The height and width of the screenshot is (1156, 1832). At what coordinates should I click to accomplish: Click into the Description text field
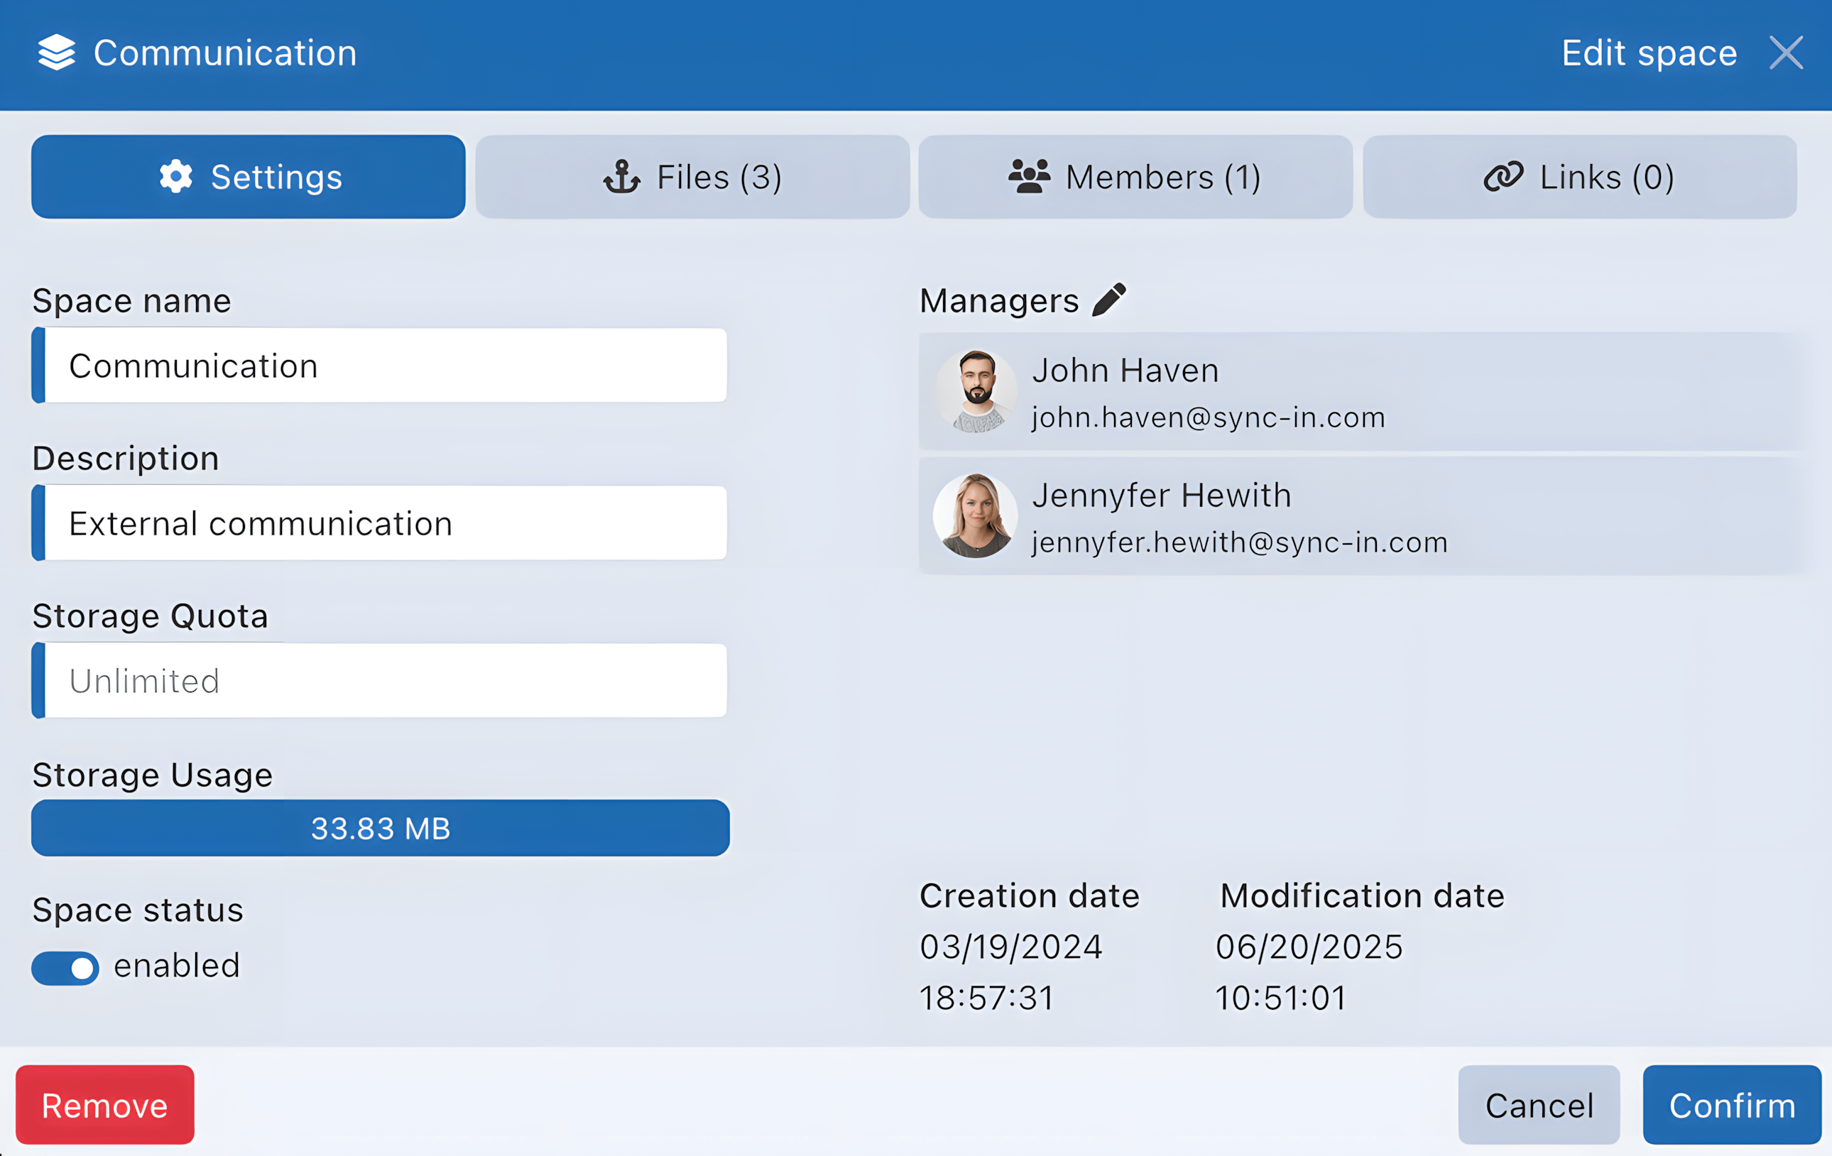(384, 523)
